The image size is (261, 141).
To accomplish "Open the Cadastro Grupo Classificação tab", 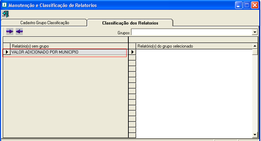I will (45, 23).
